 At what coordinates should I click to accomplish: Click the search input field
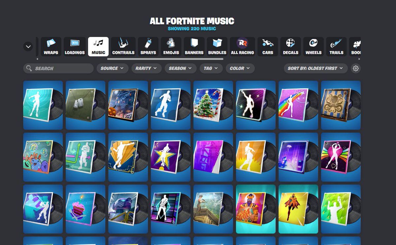(58, 68)
